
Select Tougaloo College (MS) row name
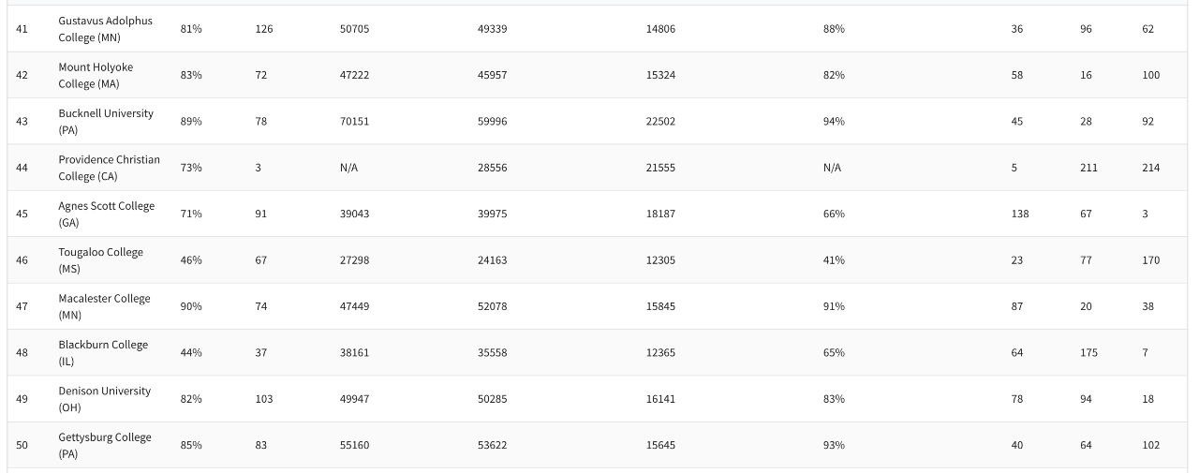point(100,260)
